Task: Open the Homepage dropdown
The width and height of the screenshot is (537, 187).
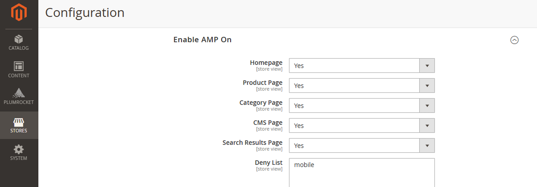Action: tap(362, 65)
